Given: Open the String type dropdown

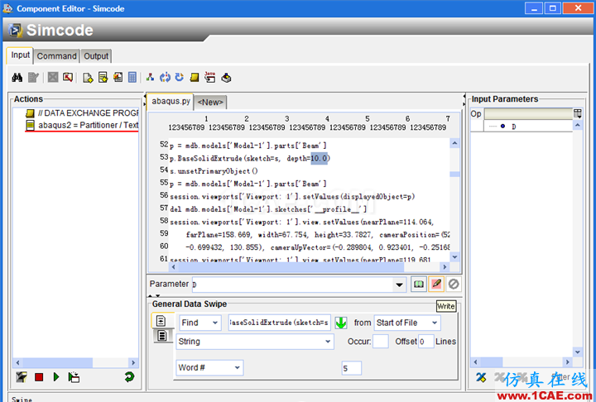Looking at the screenshot, I should coord(328,342).
